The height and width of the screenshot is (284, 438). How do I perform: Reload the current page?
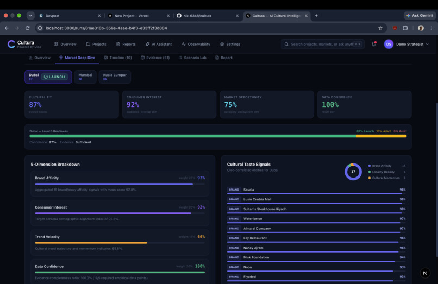click(x=27, y=28)
